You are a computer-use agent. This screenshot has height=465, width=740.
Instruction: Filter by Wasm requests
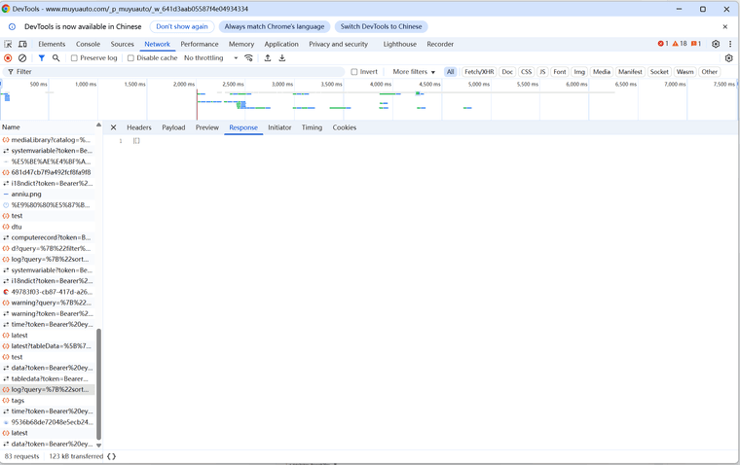(x=684, y=72)
